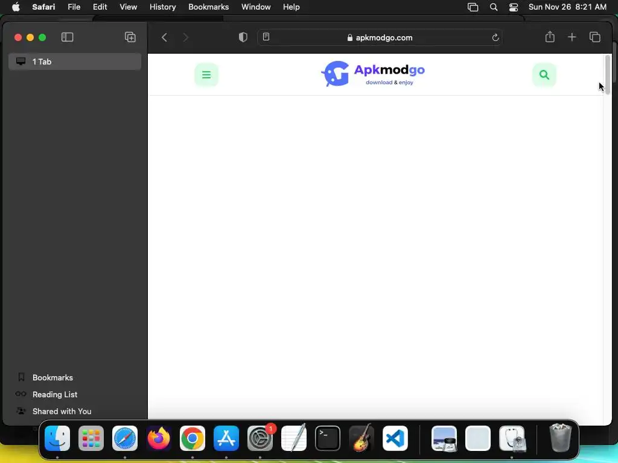
Task: Launch Google Chrome from the Dock
Action: click(x=193, y=438)
